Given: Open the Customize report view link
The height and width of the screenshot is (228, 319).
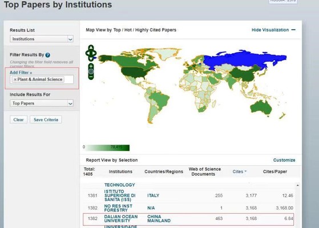Looking at the screenshot, I should (x=284, y=160).
